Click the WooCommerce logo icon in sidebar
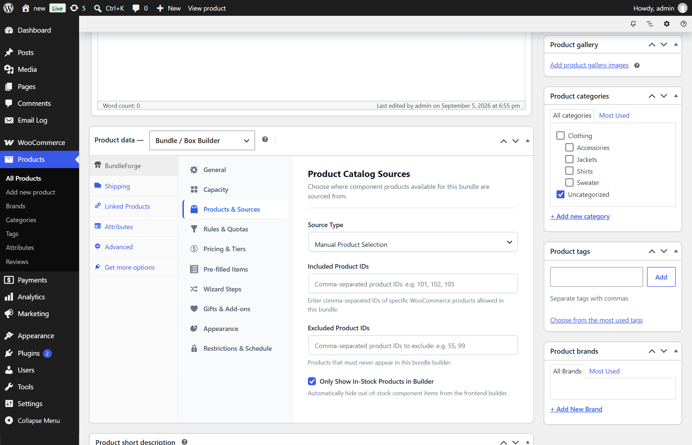The image size is (692, 445). (9, 142)
